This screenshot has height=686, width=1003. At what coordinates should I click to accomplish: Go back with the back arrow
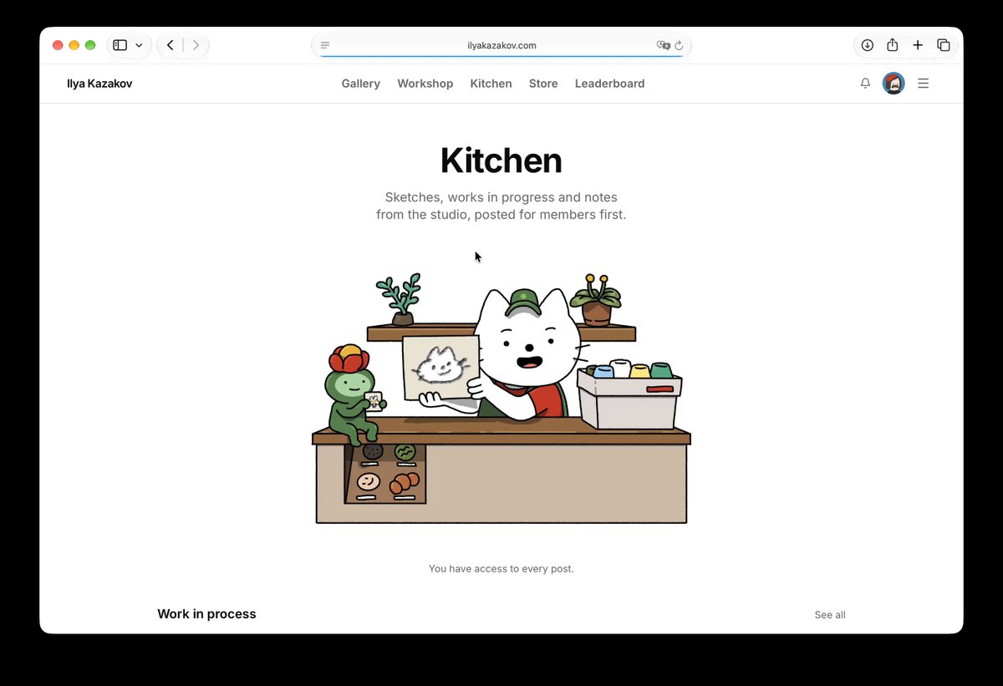[171, 45]
